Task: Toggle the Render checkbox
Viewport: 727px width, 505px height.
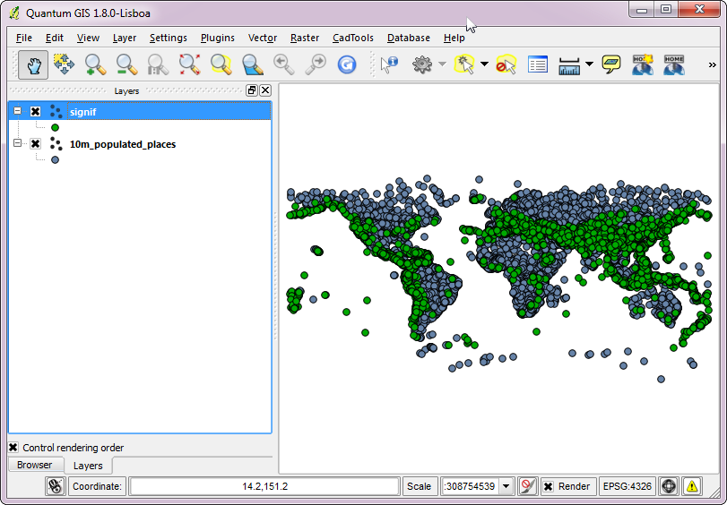Action: click(x=548, y=486)
